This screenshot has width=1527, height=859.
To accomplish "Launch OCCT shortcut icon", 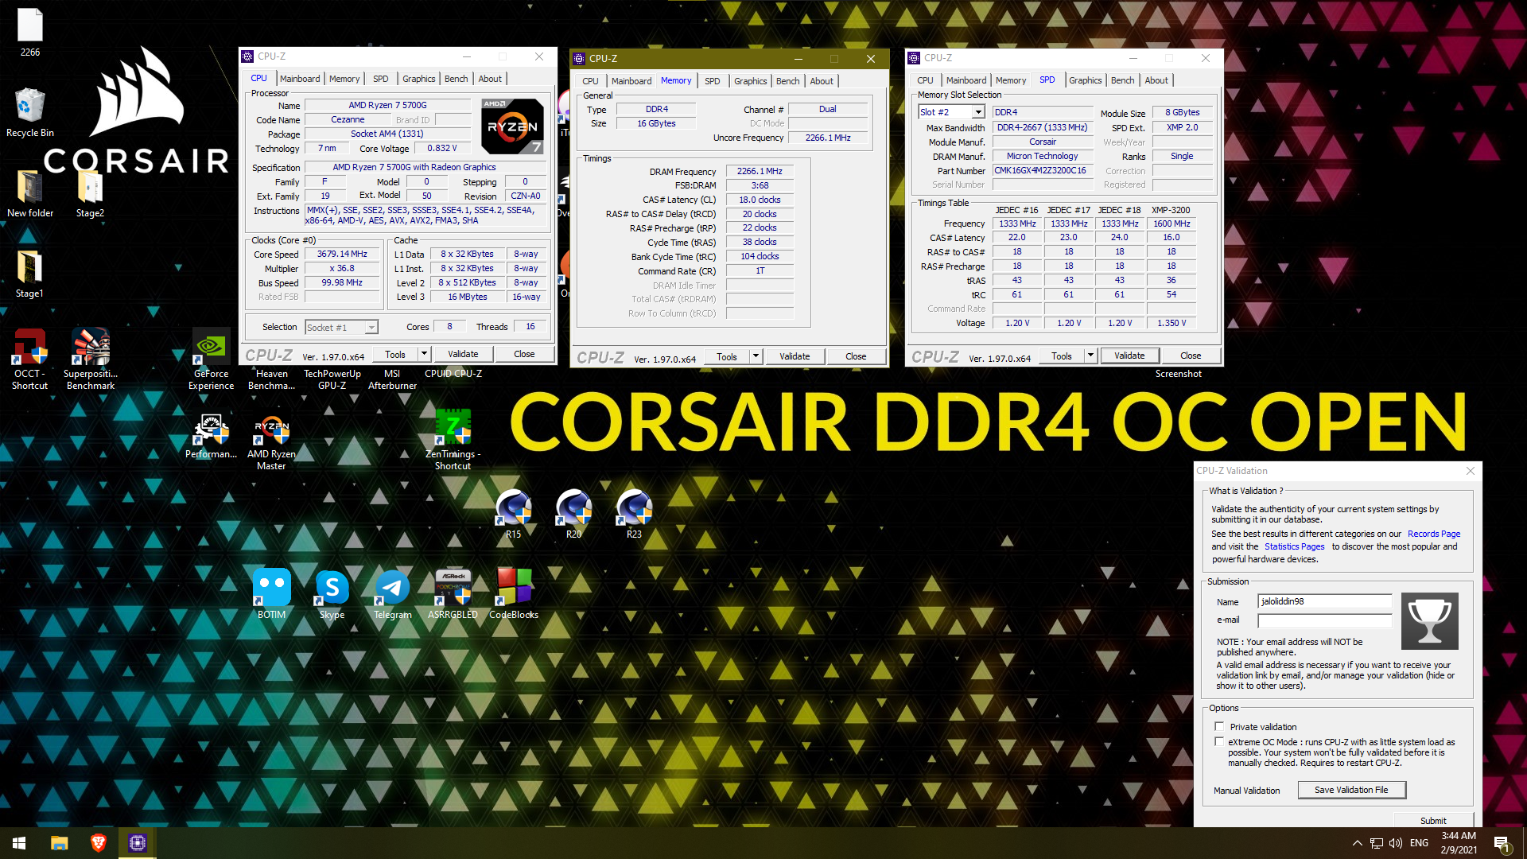I will click(x=29, y=359).
